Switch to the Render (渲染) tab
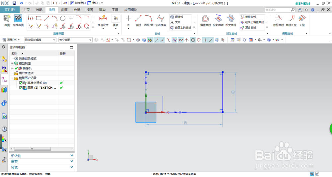The height and width of the screenshot is (177, 332). pos(102,10)
